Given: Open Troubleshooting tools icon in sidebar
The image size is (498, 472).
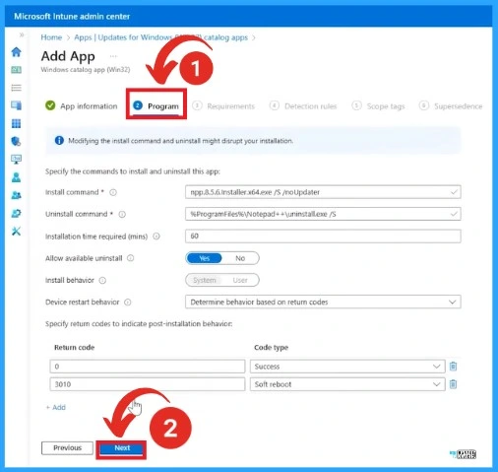Looking at the screenshot, I should 16,232.
